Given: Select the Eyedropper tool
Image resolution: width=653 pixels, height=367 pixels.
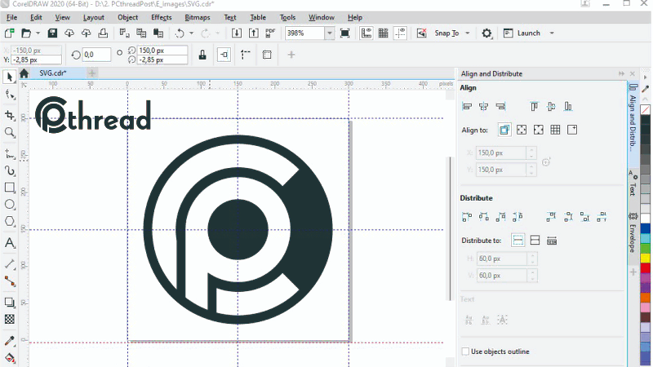Looking at the screenshot, I should pyautogui.click(x=9, y=341).
